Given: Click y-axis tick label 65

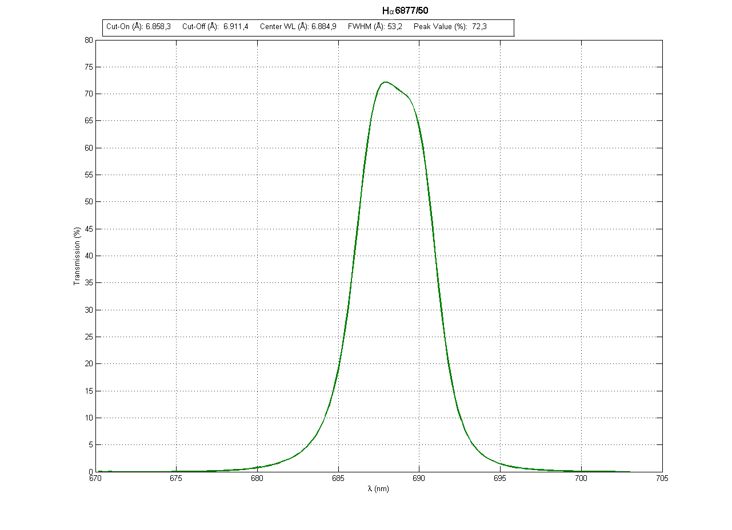Looking at the screenshot, I should click(89, 121).
